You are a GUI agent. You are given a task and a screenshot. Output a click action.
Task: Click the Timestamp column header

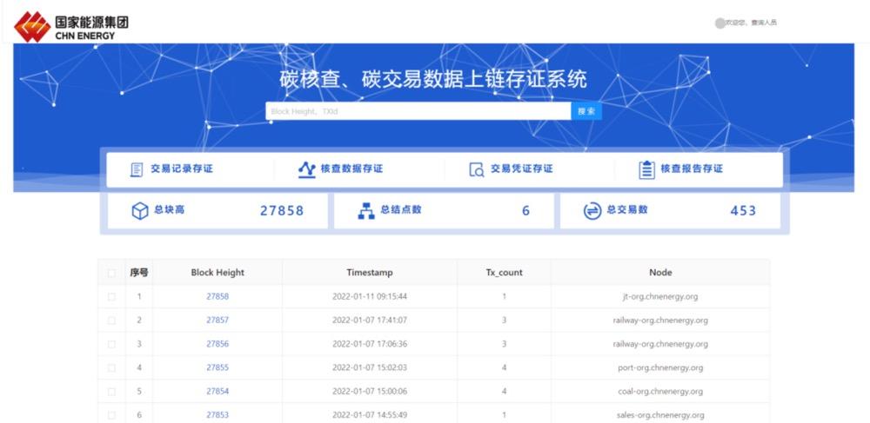coord(370,273)
